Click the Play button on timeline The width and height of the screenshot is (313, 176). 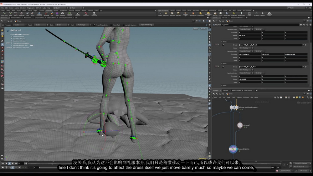pyautogui.click(x=13, y=163)
